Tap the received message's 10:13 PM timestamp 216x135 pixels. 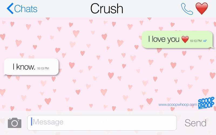click(x=43, y=68)
